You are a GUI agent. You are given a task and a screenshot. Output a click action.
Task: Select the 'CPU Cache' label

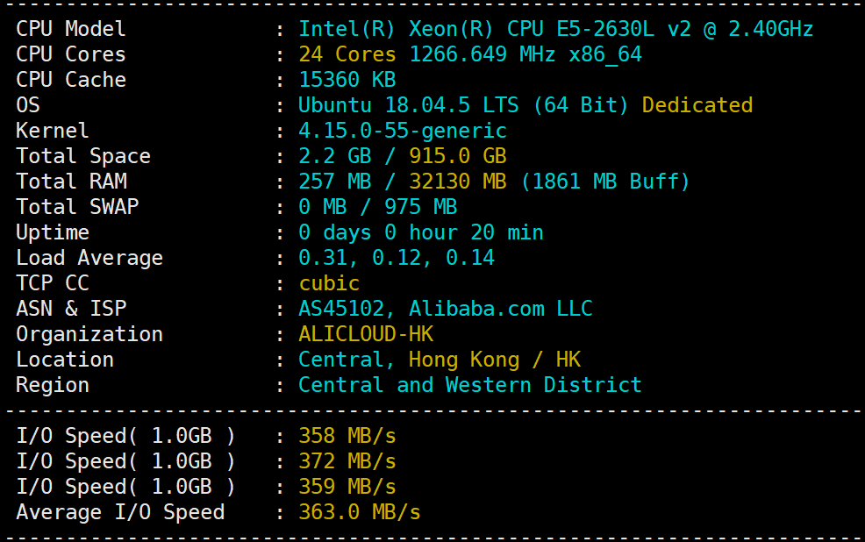coord(70,80)
